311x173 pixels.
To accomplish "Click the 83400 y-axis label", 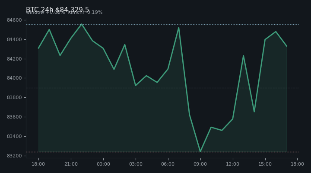I will tap(14, 136).
